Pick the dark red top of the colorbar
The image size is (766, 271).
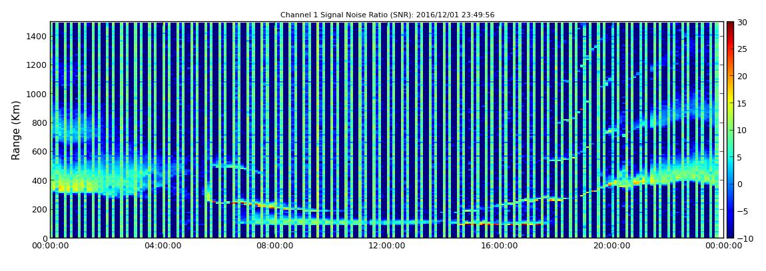point(730,25)
